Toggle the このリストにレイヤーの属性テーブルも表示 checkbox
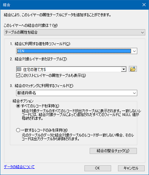The height and width of the screenshot is (175, 149). [x=18, y=75]
